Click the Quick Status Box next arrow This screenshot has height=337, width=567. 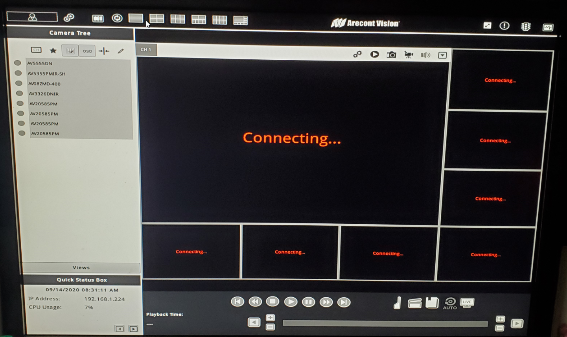pyautogui.click(x=134, y=329)
